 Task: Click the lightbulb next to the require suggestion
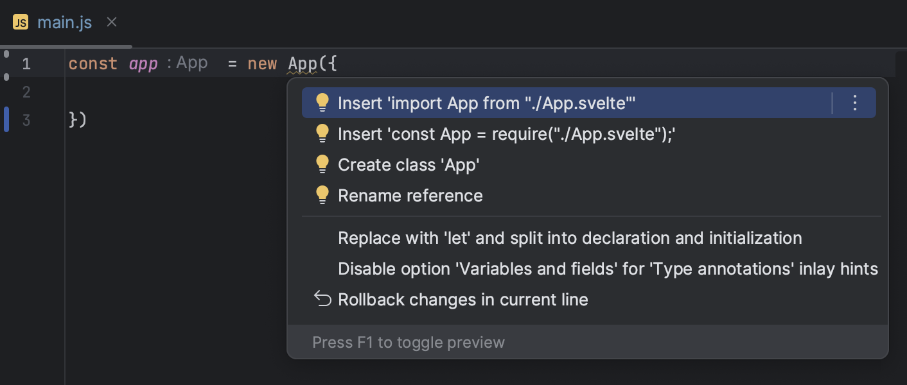coord(322,133)
